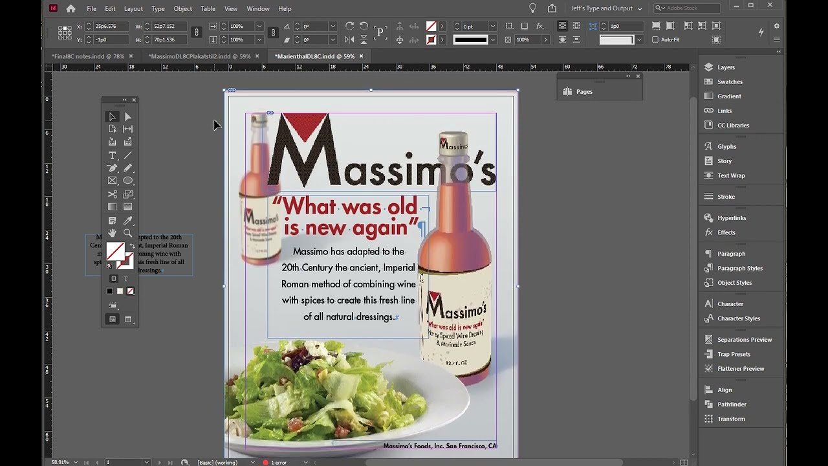828x466 pixels.
Task: Choose the Rectangle Frame tool
Action: [113, 181]
